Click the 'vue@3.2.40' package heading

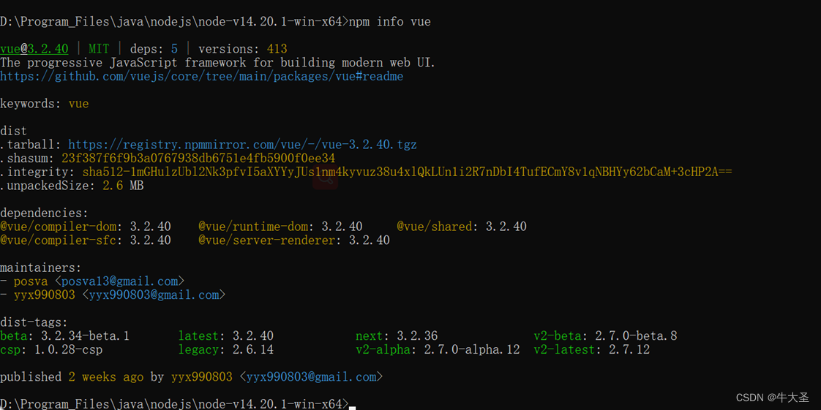click(x=34, y=49)
